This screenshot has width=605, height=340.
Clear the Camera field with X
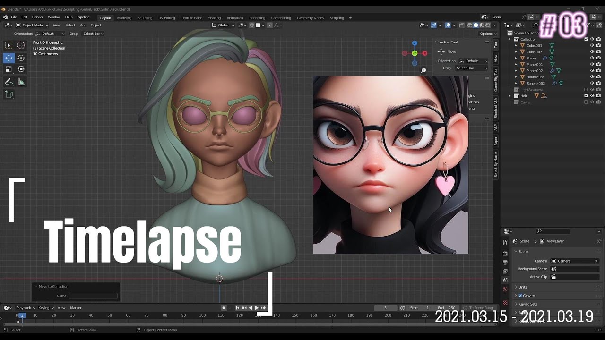tap(596, 261)
